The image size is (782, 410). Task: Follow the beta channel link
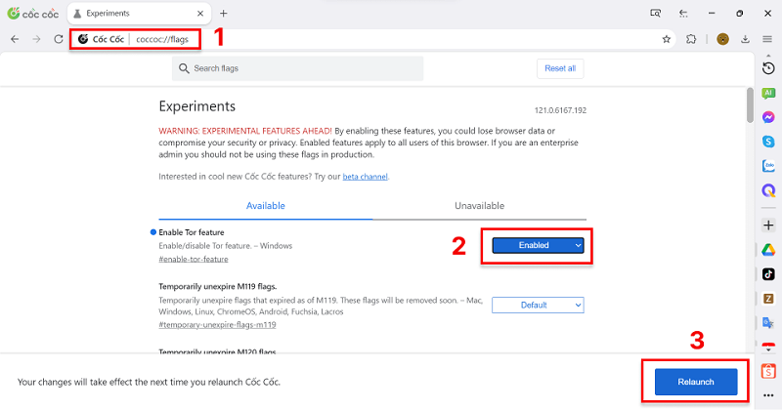[365, 177]
